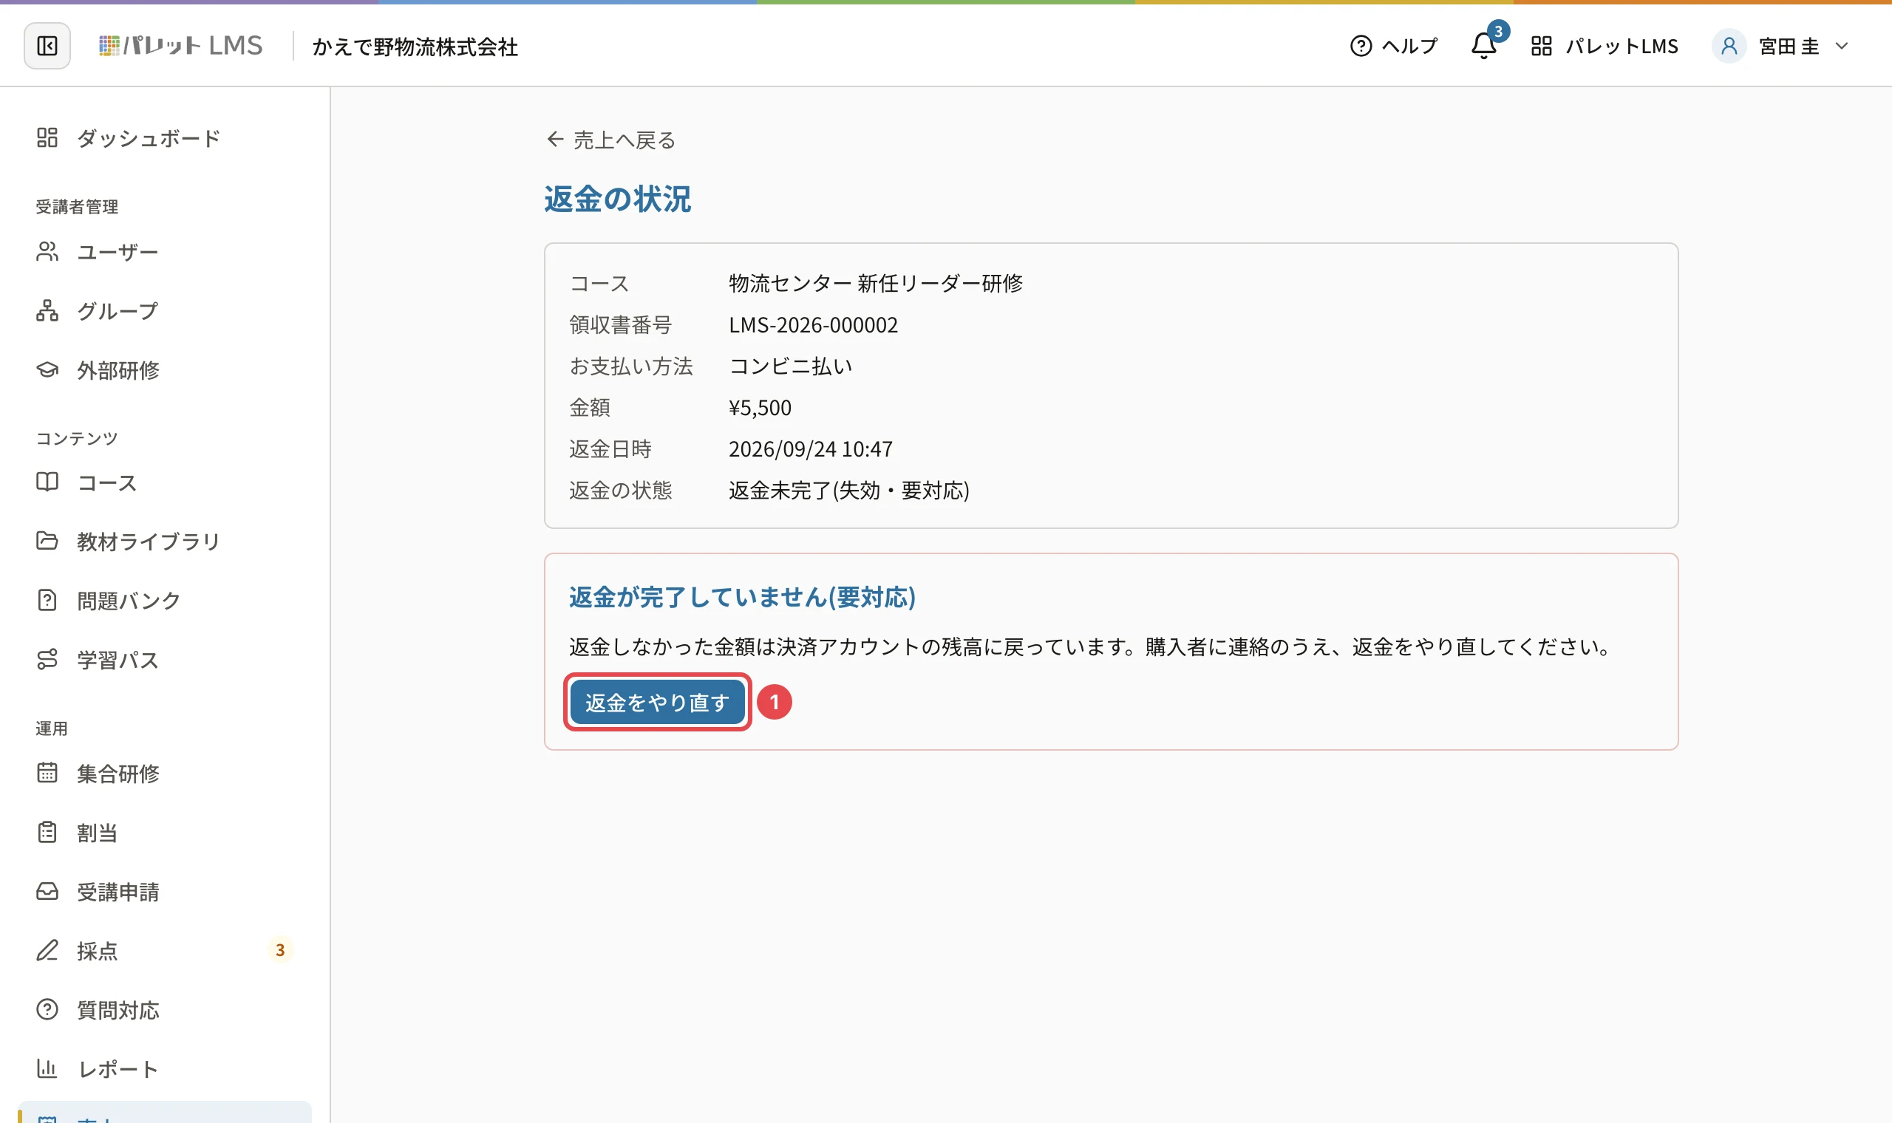1892x1123 pixels.
Task: Click the 宮田 圭 user name
Action: pos(1789,46)
